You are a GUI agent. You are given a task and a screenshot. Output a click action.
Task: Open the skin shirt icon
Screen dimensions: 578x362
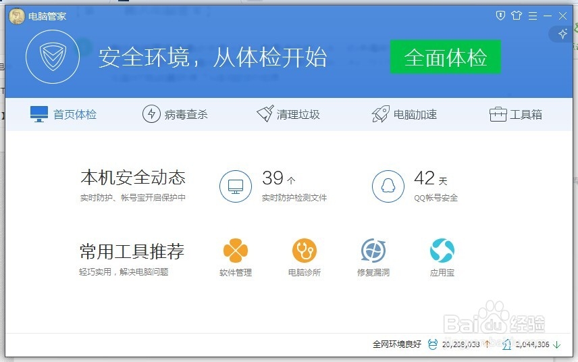517,16
